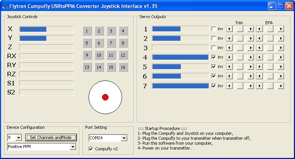Click joystick button indicator 4
This screenshot has height=159, width=295.
[x=123, y=31]
